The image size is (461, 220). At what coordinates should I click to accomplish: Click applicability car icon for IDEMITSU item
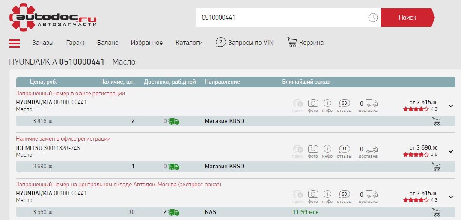297,149
